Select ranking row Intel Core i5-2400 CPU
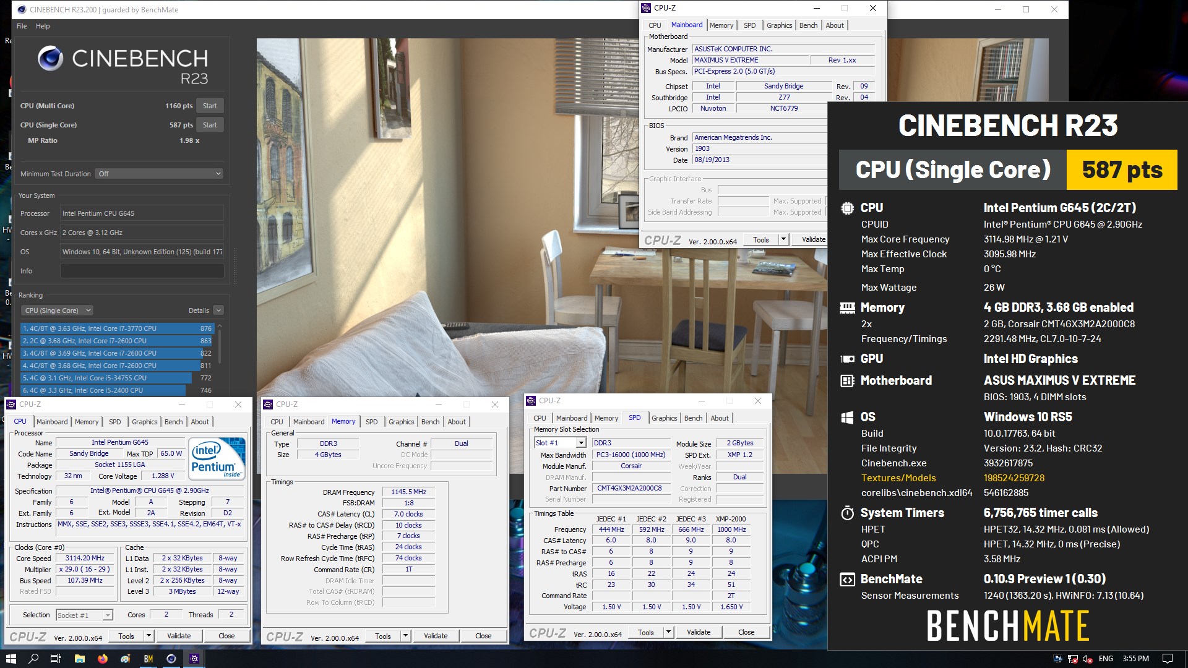The image size is (1188, 668). click(117, 390)
